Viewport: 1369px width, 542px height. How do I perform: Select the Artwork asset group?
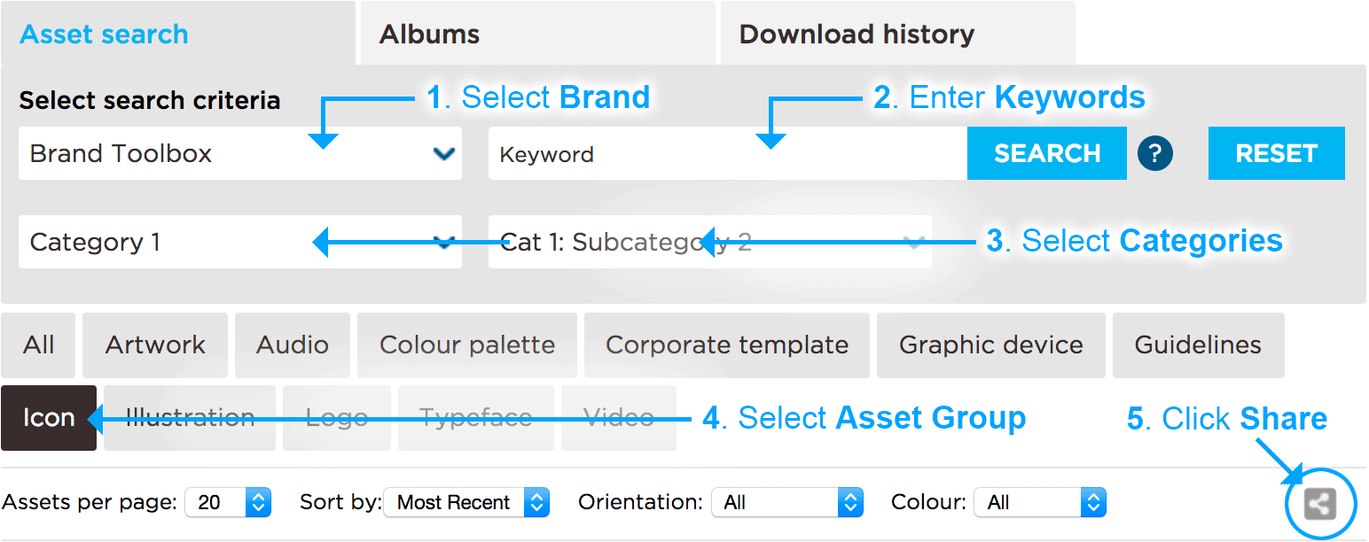point(155,345)
